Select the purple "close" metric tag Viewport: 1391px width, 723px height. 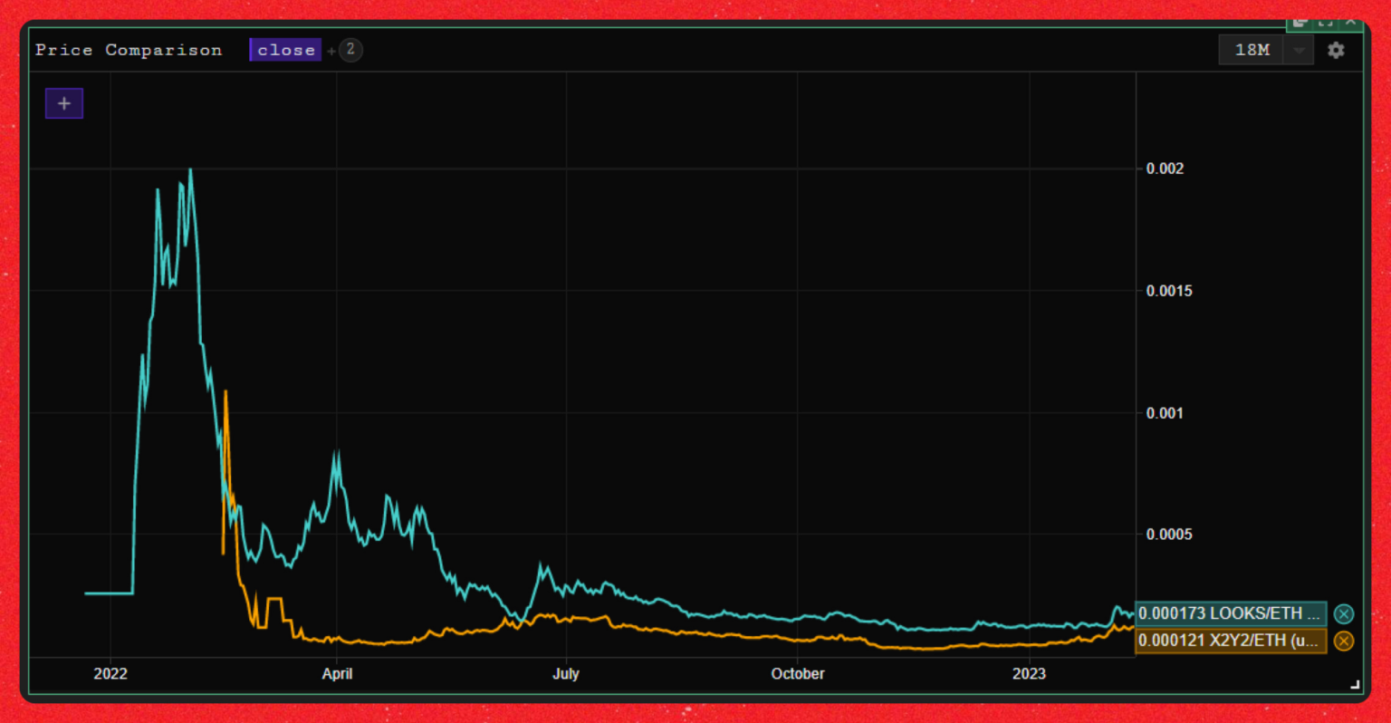(285, 51)
